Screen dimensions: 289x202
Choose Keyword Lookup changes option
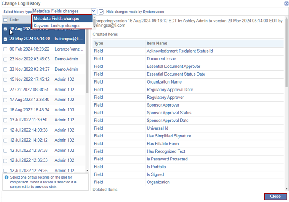pos(57,26)
